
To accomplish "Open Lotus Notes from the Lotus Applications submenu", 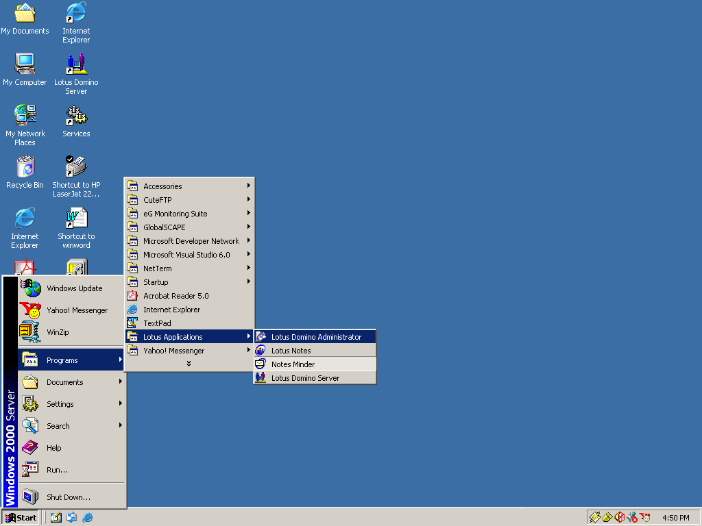I will tap(315, 351).
